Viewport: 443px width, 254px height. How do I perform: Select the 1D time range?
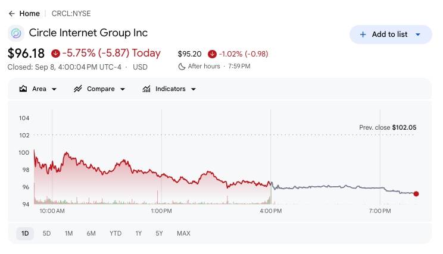tap(25, 233)
